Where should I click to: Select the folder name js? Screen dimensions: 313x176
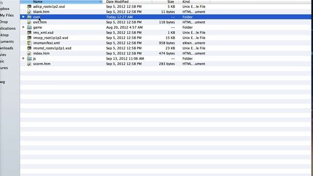(x=35, y=59)
